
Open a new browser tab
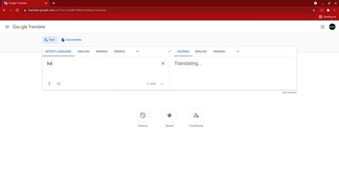coord(53,3)
